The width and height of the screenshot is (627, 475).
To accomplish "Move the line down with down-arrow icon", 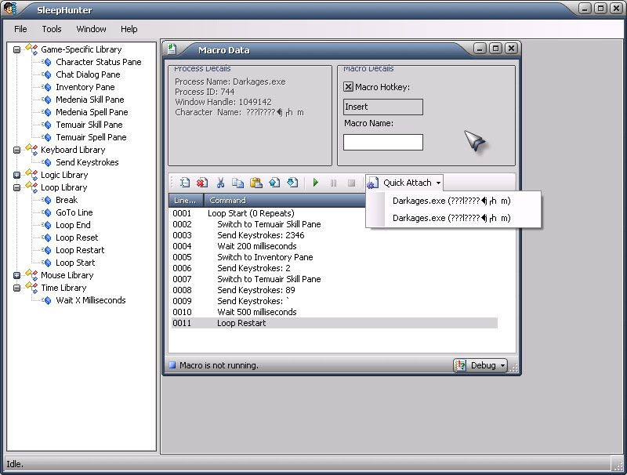I will tap(292, 183).
